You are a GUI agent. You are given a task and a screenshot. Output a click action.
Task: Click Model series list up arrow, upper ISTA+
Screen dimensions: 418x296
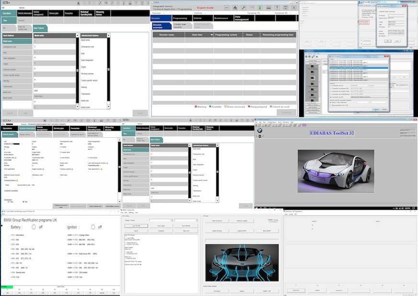(x=77, y=36)
